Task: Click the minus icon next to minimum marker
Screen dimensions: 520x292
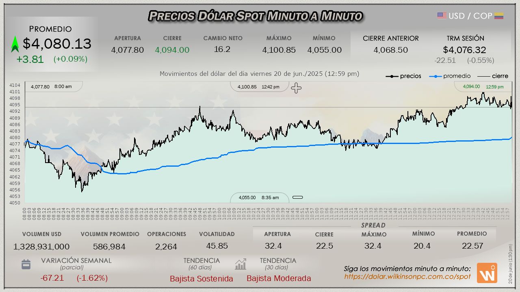Action: (x=298, y=198)
